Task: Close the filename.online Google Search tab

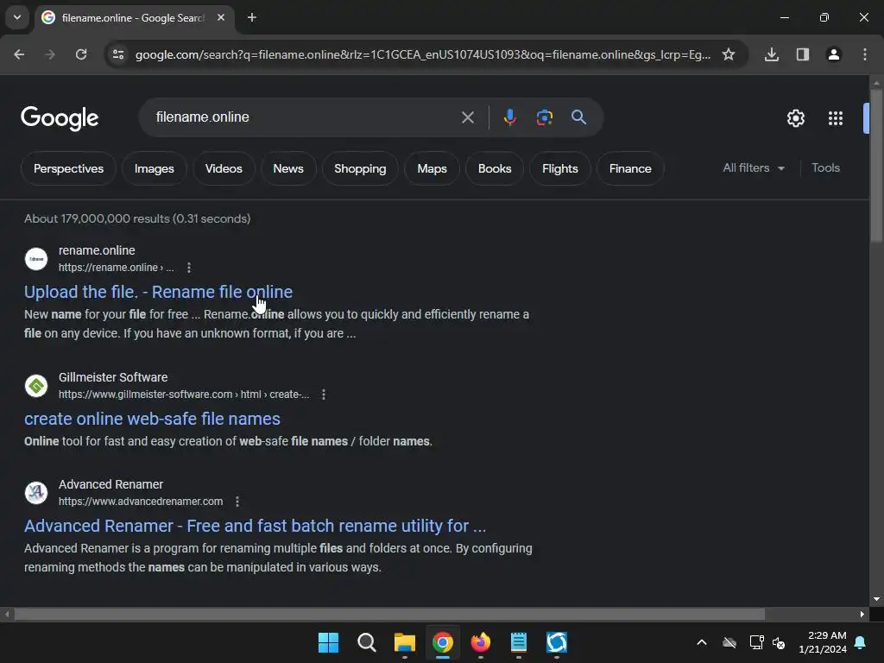Action: 221,17
